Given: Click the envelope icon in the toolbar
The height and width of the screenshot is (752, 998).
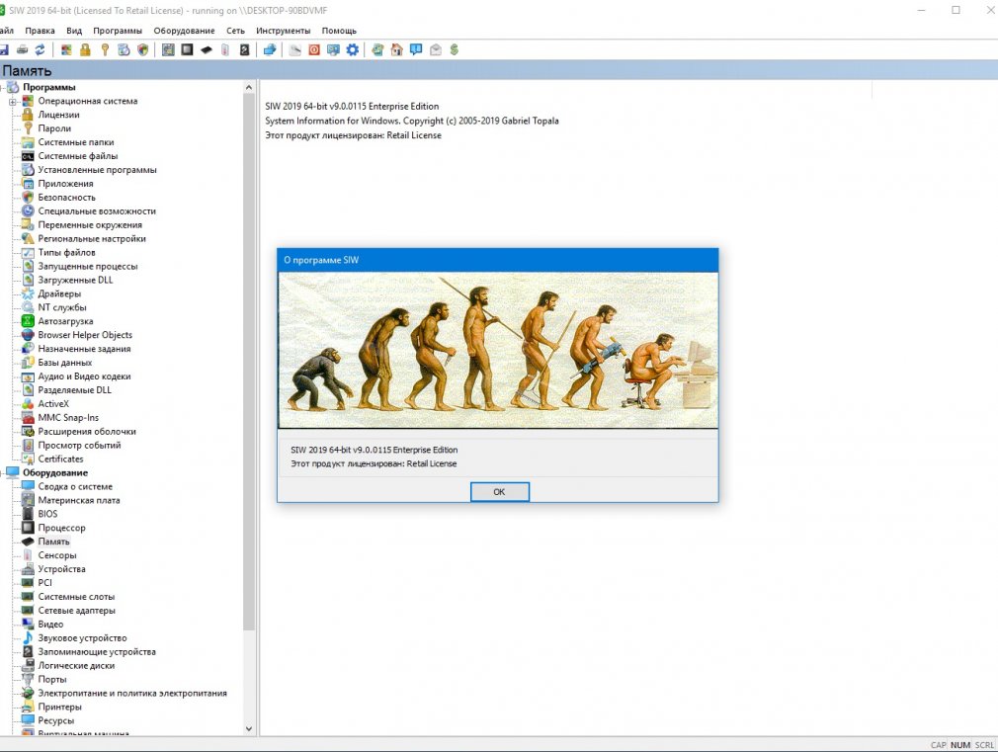Looking at the screenshot, I should point(436,49).
